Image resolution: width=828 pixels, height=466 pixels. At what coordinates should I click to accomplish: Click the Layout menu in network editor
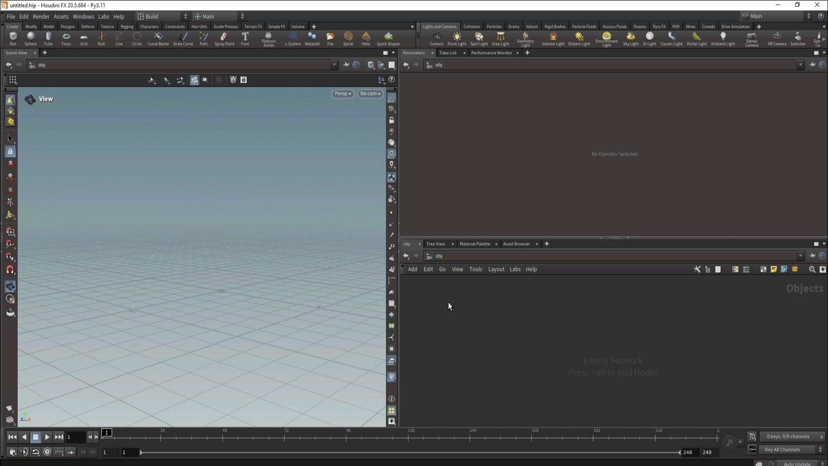coord(496,269)
